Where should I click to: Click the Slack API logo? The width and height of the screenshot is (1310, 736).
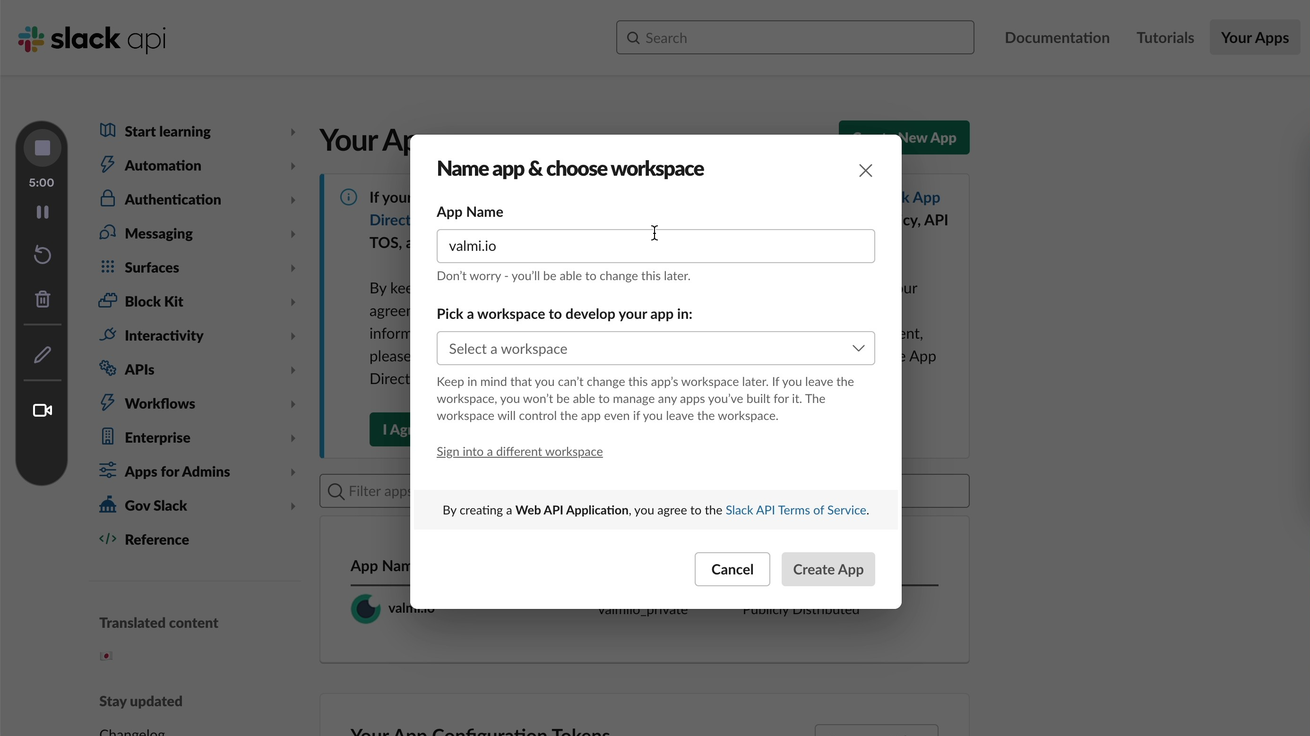coord(91,39)
